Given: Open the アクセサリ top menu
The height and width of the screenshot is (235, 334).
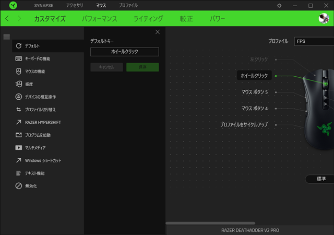Looking at the screenshot, I should point(75,5).
